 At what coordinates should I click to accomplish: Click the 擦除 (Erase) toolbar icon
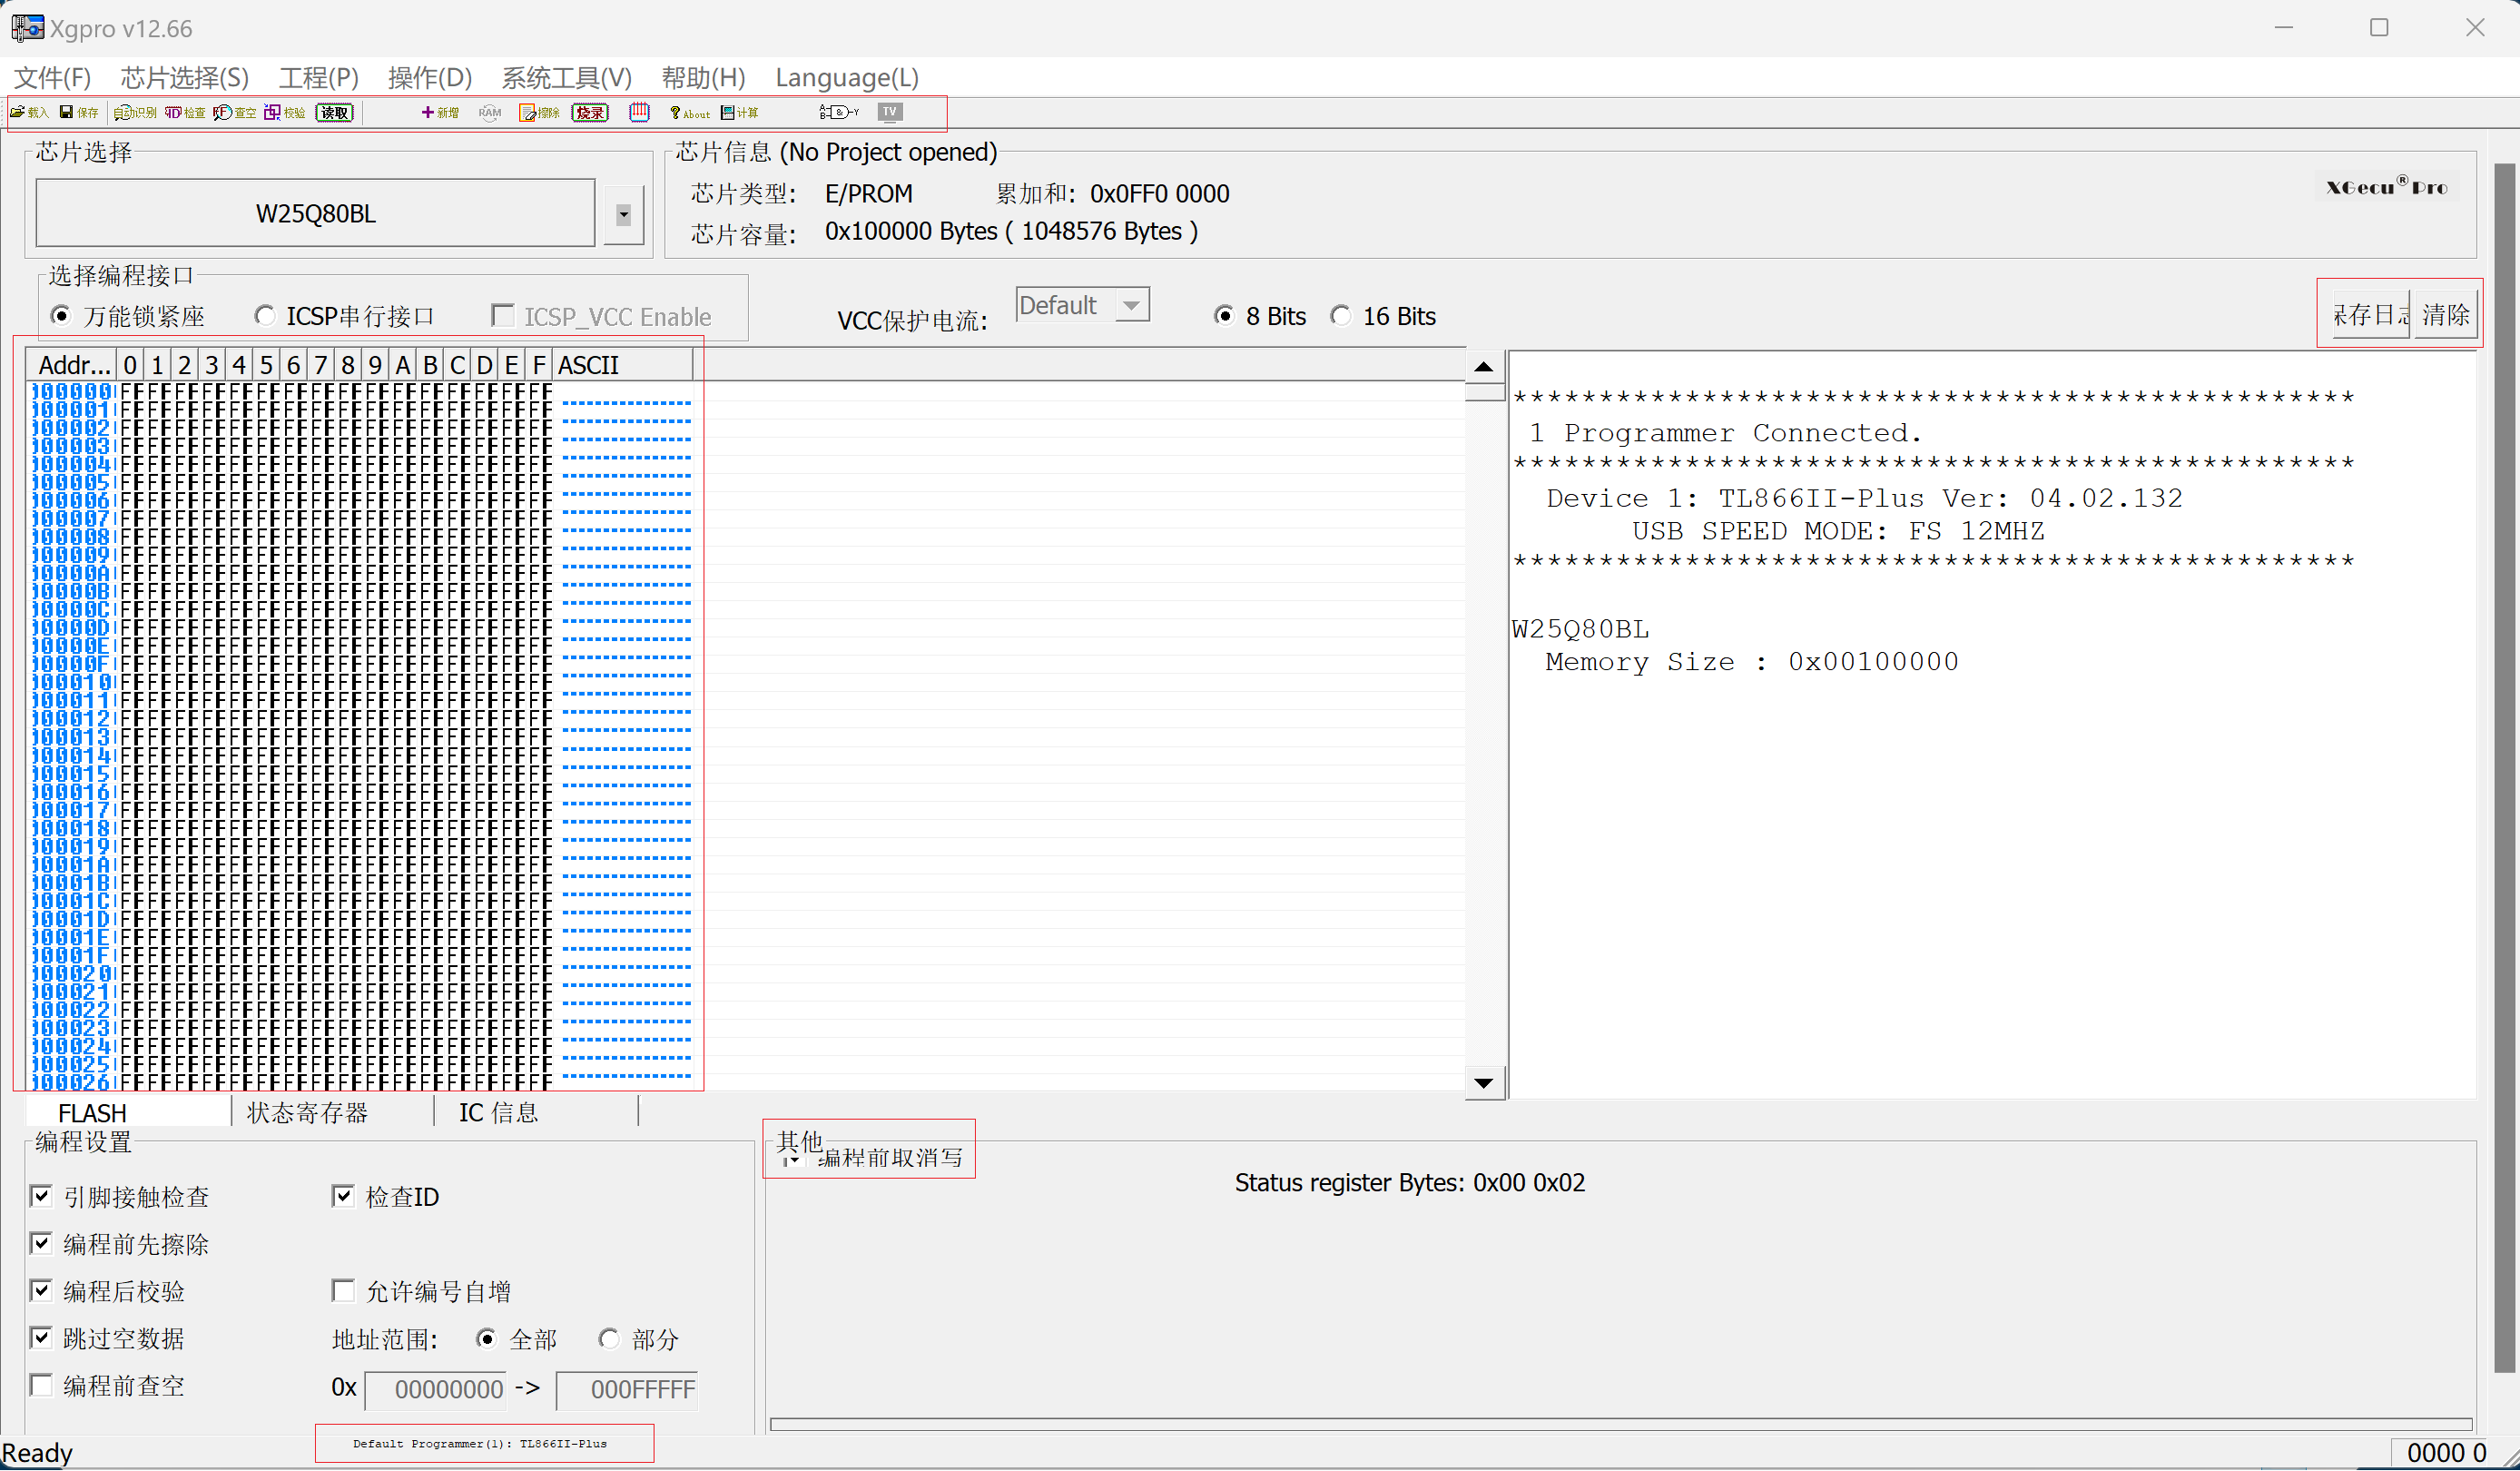540,112
